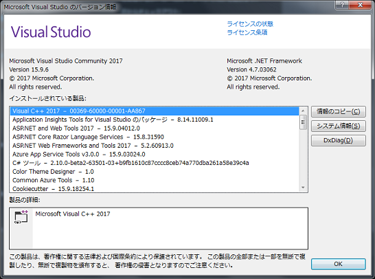Click the list scrollbar down arrow
This screenshot has height=279, width=375.
[x=303, y=188]
